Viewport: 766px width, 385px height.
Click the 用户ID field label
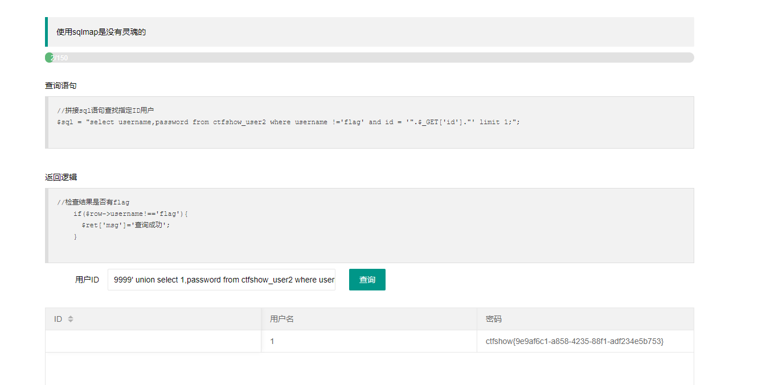pos(87,280)
